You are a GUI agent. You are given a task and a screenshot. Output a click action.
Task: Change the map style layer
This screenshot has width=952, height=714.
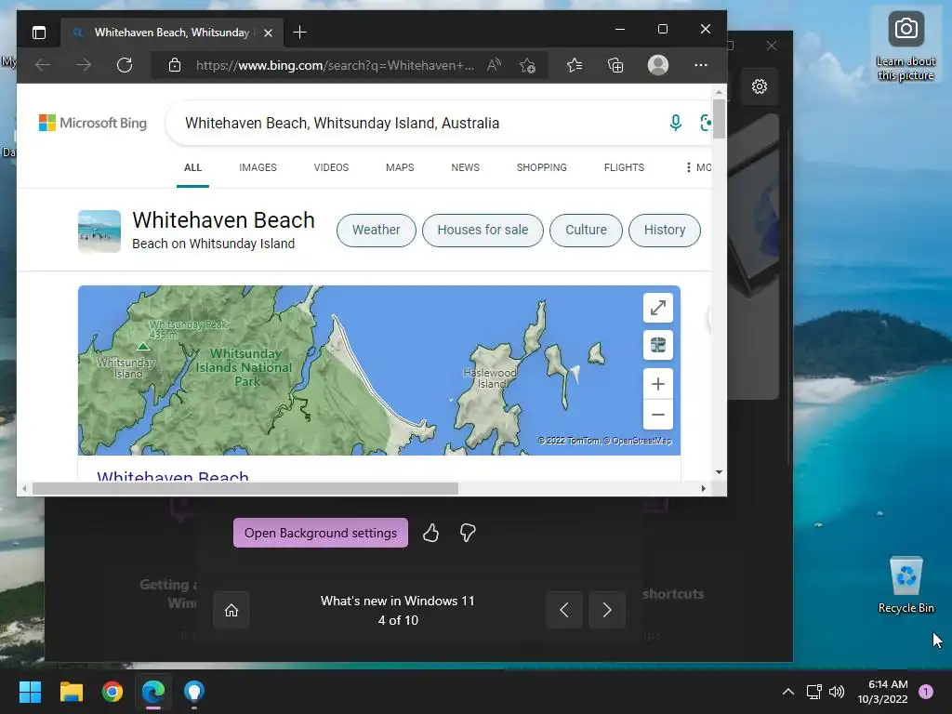pos(658,346)
